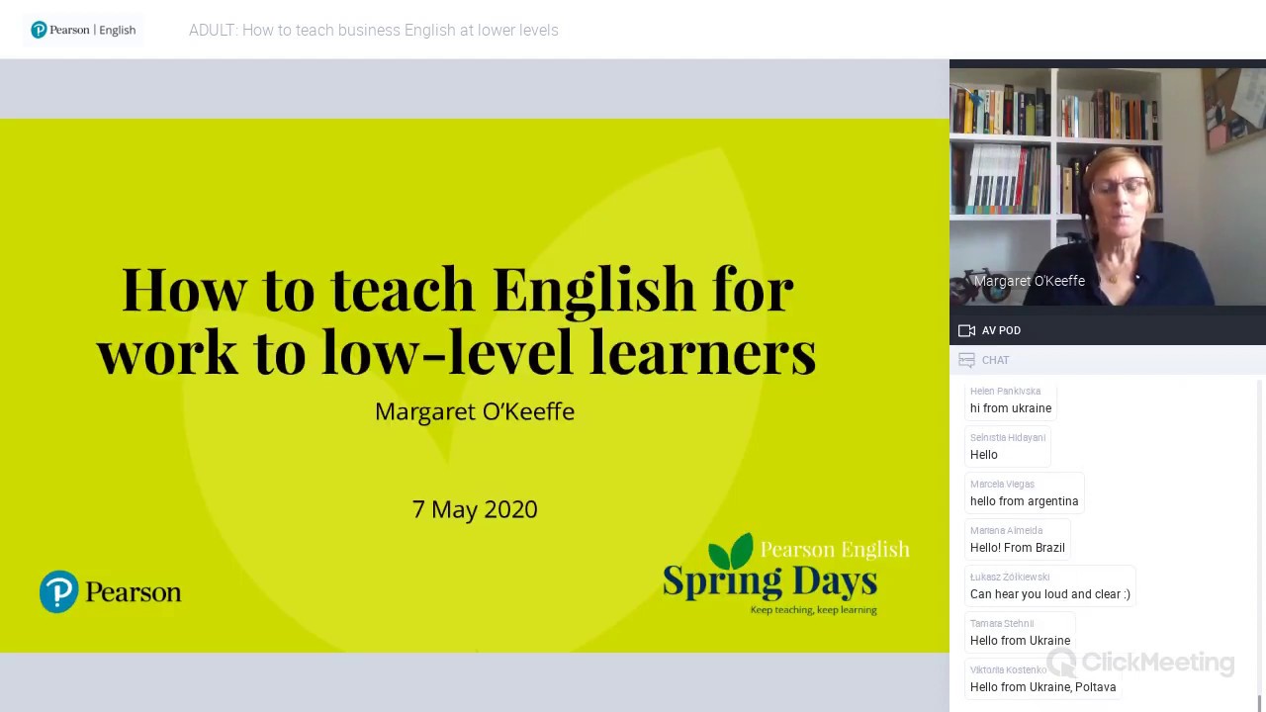Click chat message 'Hello' from Selnistia Hidayani
This screenshot has height=712, width=1266.
click(984, 455)
